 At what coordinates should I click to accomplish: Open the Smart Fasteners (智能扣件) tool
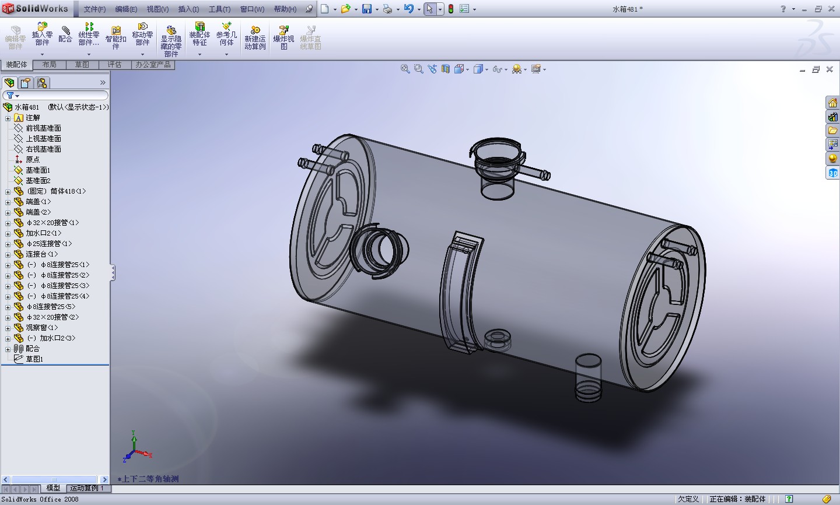click(x=116, y=37)
